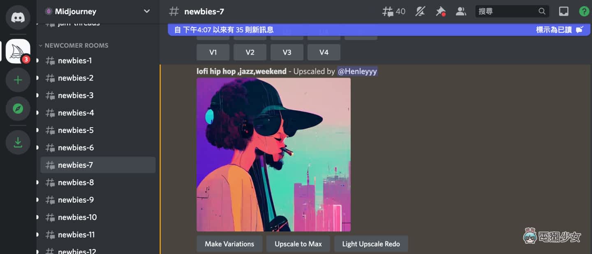Select the Midjourney server sailboat icon

pyautogui.click(x=18, y=51)
